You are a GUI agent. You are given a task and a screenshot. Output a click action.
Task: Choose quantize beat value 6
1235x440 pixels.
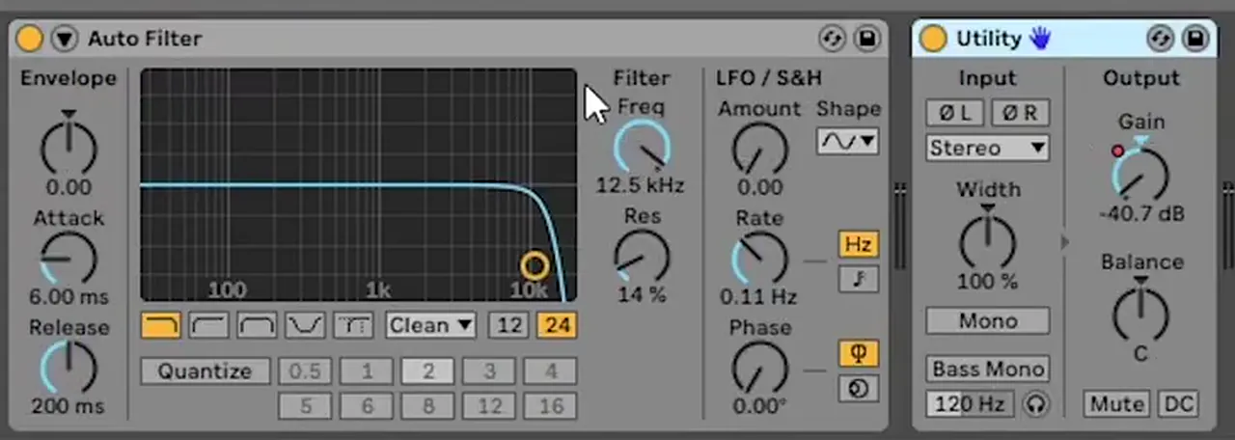point(367,406)
